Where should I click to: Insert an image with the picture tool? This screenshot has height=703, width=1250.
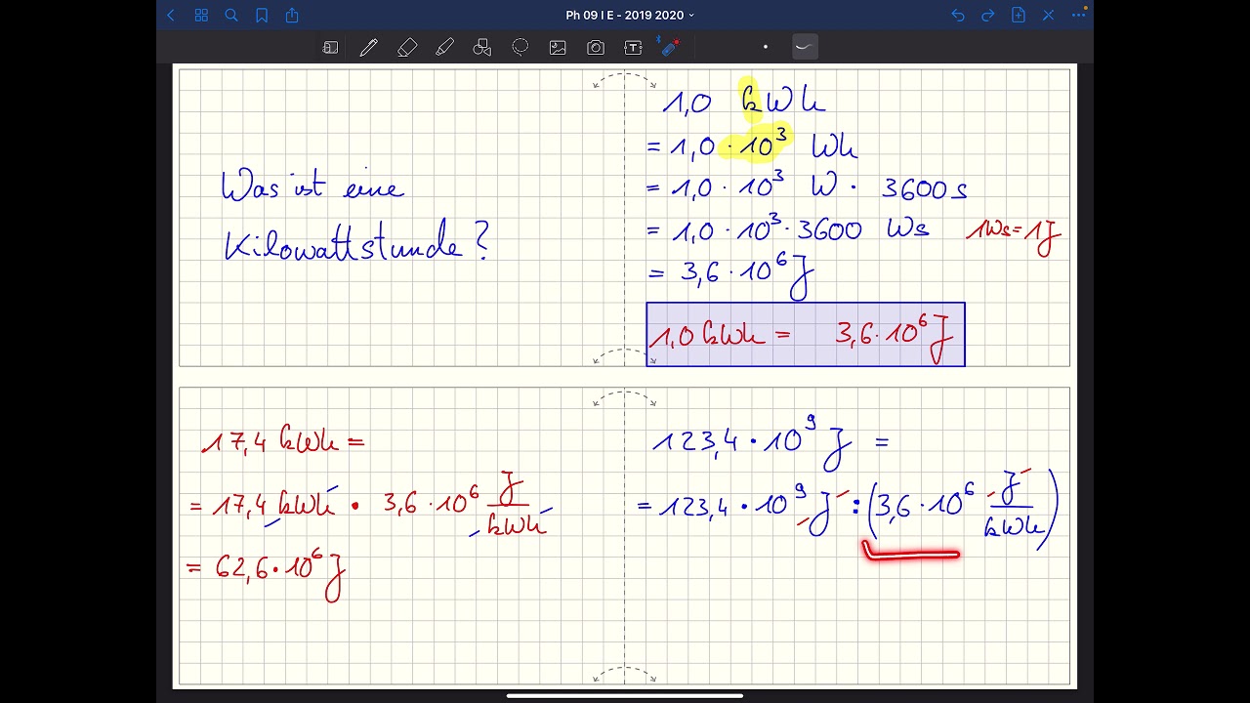click(558, 47)
